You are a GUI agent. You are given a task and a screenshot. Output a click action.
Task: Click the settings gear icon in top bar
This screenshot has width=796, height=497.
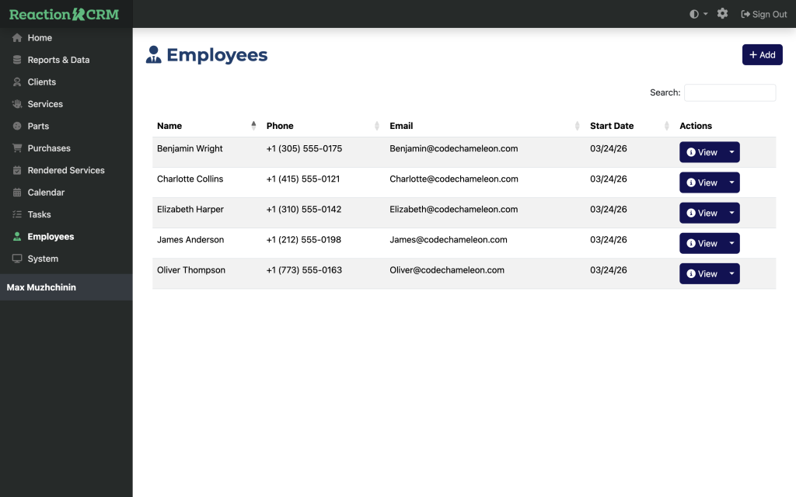point(722,14)
